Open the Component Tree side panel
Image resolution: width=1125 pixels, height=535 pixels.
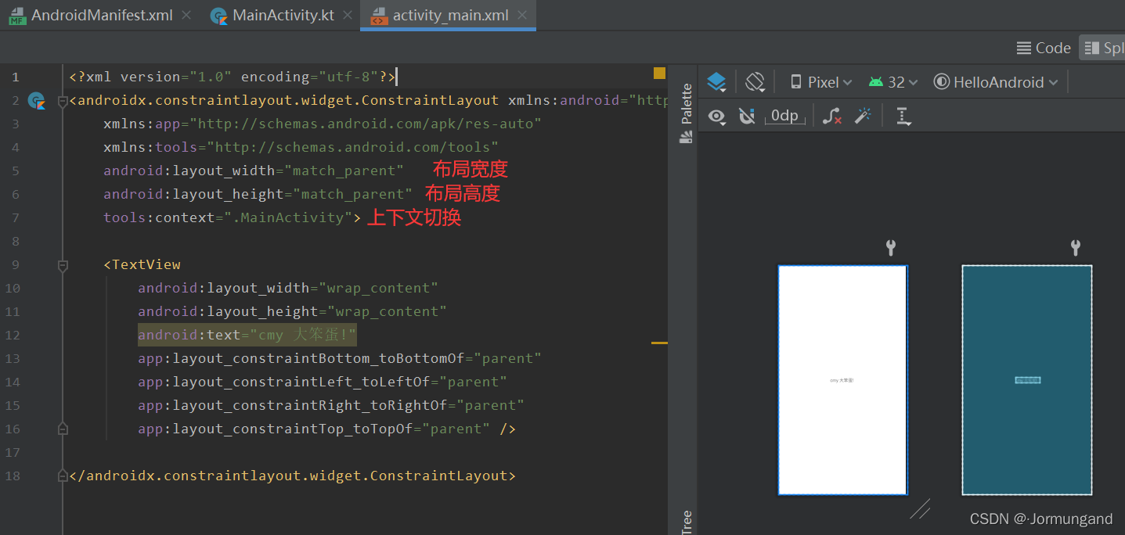[687, 522]
